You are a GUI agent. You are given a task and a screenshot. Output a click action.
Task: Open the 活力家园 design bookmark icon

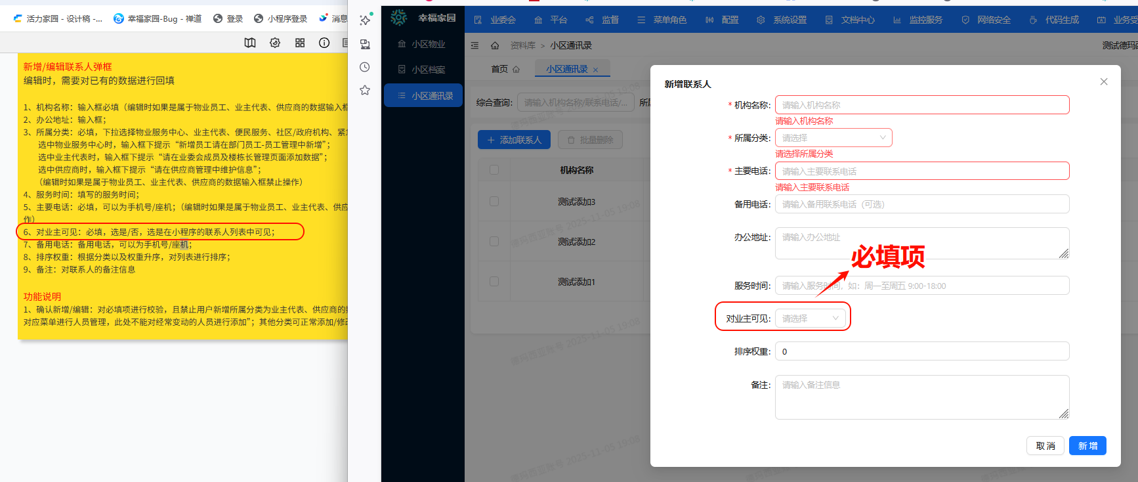(x=18, y=18)
